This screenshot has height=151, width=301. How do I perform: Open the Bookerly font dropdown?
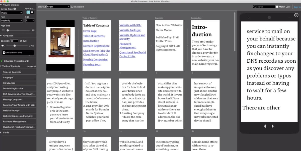[12, 21]
